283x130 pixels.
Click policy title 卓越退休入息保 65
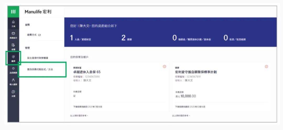point(87,72)
